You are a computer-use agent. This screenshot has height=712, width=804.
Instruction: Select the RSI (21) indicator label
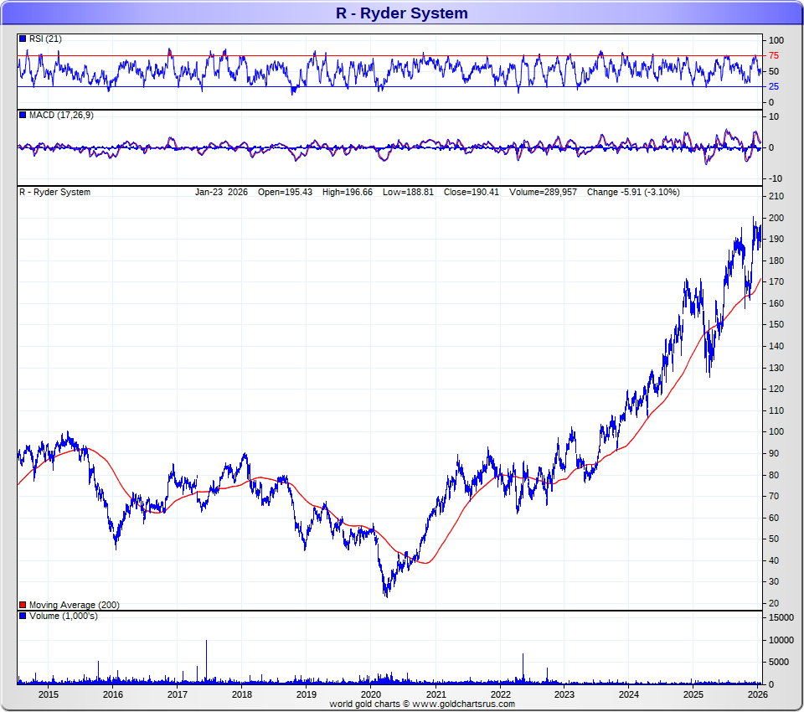[x=45, y=39]
